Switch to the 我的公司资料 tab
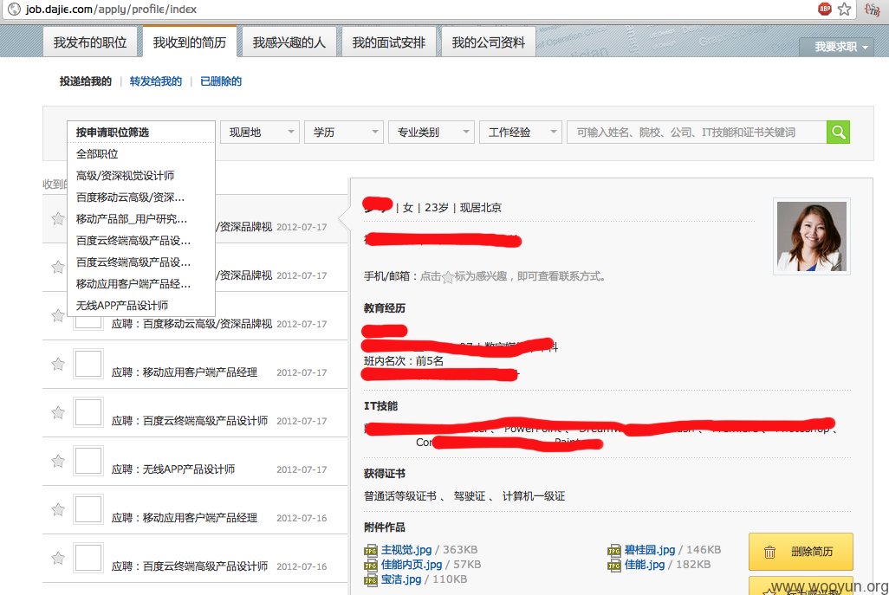889x595 pixels. [x=489, y=42]
